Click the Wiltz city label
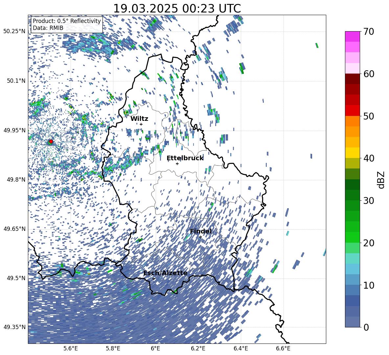Viewport: 389px width, 355px height. pos(139,119)
